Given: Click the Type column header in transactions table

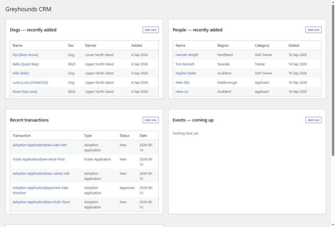Looking at the screenshot, I should (88, 136).
